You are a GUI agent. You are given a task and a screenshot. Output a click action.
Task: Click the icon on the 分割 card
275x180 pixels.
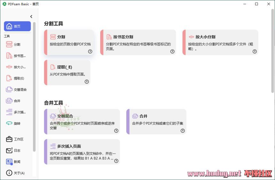click(x=53, y=37)
